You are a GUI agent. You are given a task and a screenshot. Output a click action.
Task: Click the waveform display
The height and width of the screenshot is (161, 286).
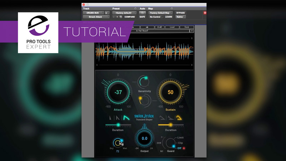144,52
